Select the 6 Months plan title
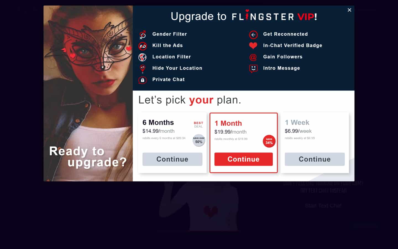Image resolution: width=398 pixels, height=249 pixels. click(158, 122)
